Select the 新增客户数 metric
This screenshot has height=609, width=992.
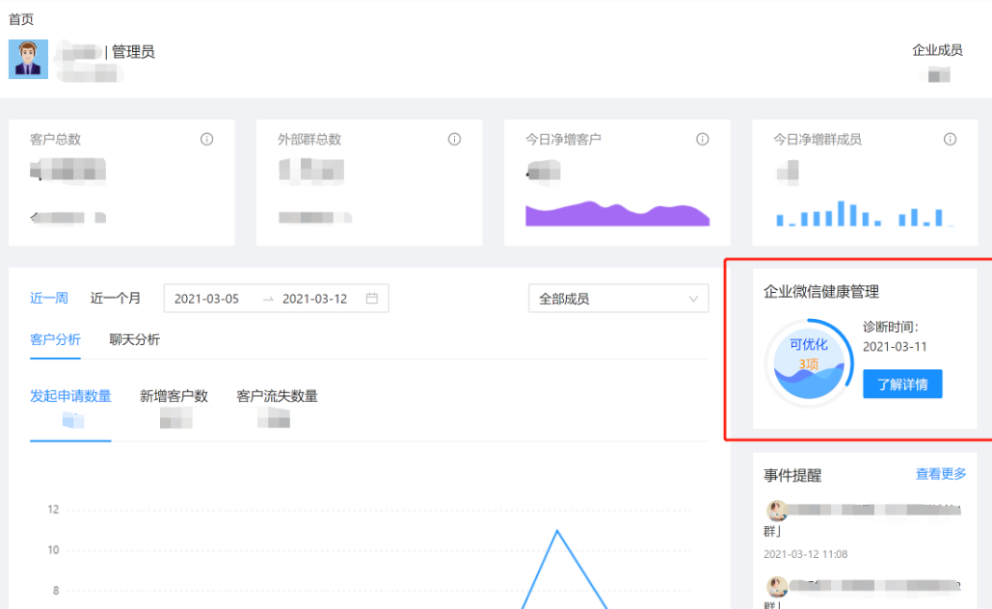[x=174, y=396]
